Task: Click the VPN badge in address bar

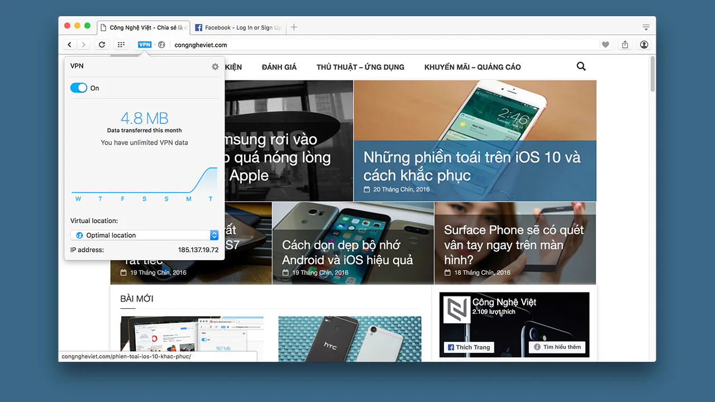Action: 145,45
